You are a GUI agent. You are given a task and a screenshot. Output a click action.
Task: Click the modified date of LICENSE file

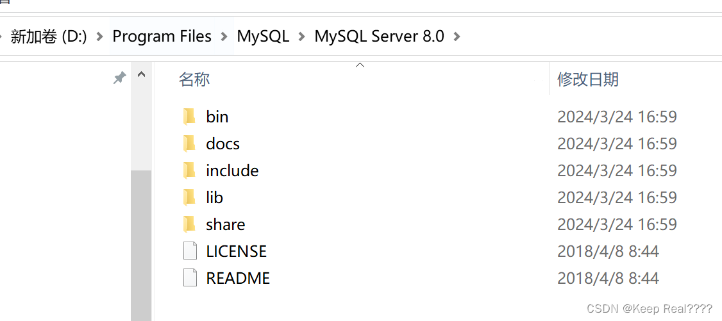point(609,251)
